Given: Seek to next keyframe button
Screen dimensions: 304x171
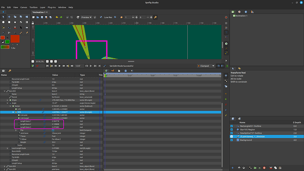Looking at the screenshot, I should pos(68,66).
